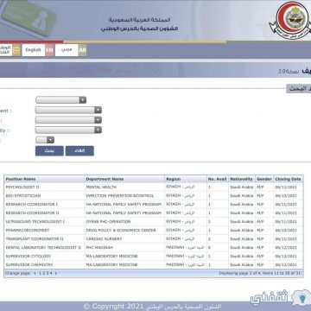Click the بحث search button

pos(49,151)
